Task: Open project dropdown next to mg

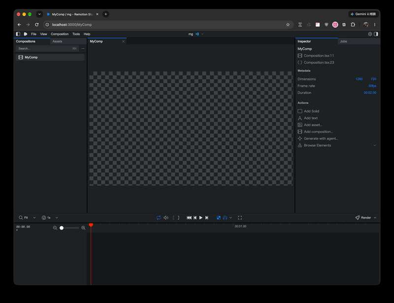Action: point(202,34)
